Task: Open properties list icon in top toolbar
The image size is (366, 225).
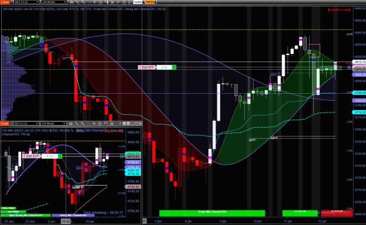Action: (130, 2)
